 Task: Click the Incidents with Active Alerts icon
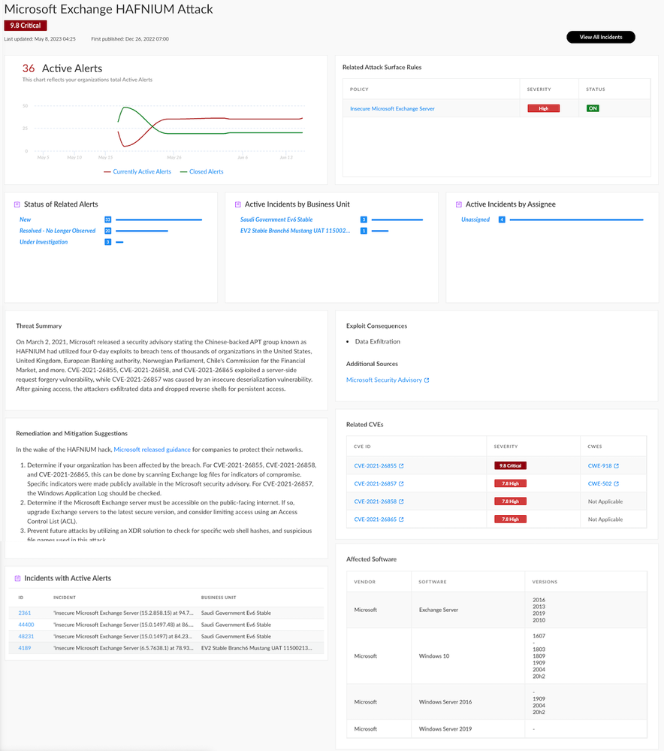pos(18,579)
